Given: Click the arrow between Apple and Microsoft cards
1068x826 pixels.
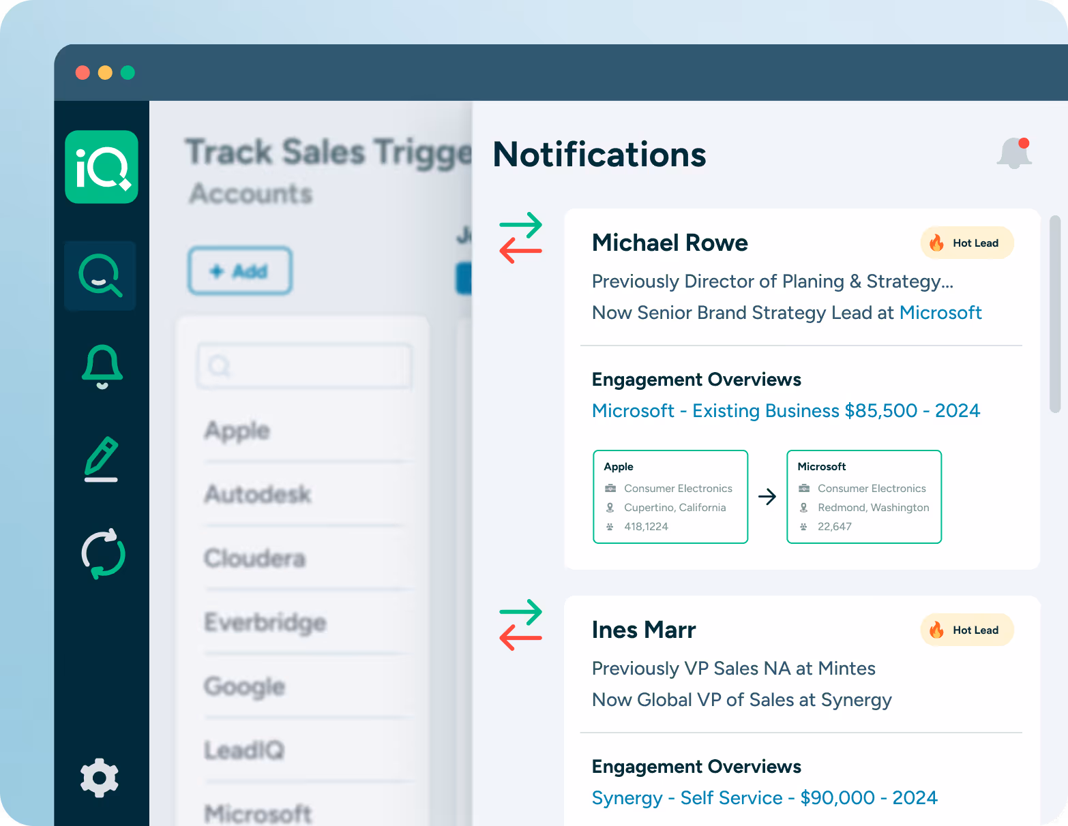Looking at the screenshot, I should pyautogui.click(x=767, y=497).
